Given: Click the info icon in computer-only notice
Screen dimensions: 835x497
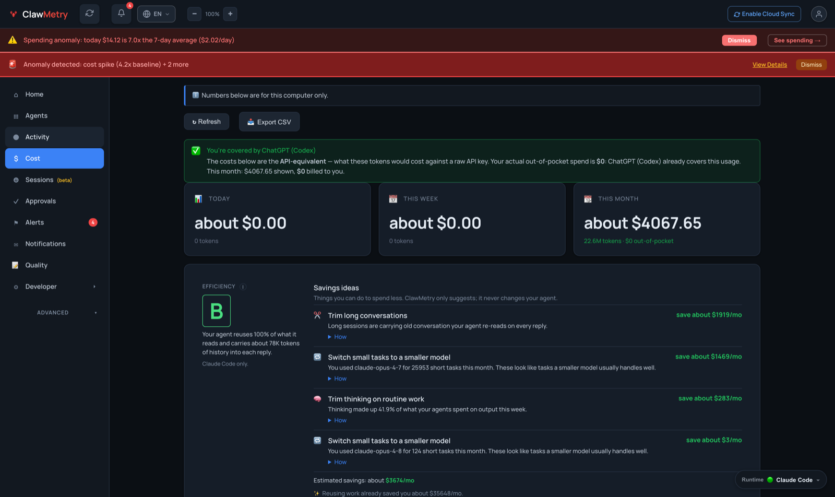Looking at the screenshot, I should (196, 95).
